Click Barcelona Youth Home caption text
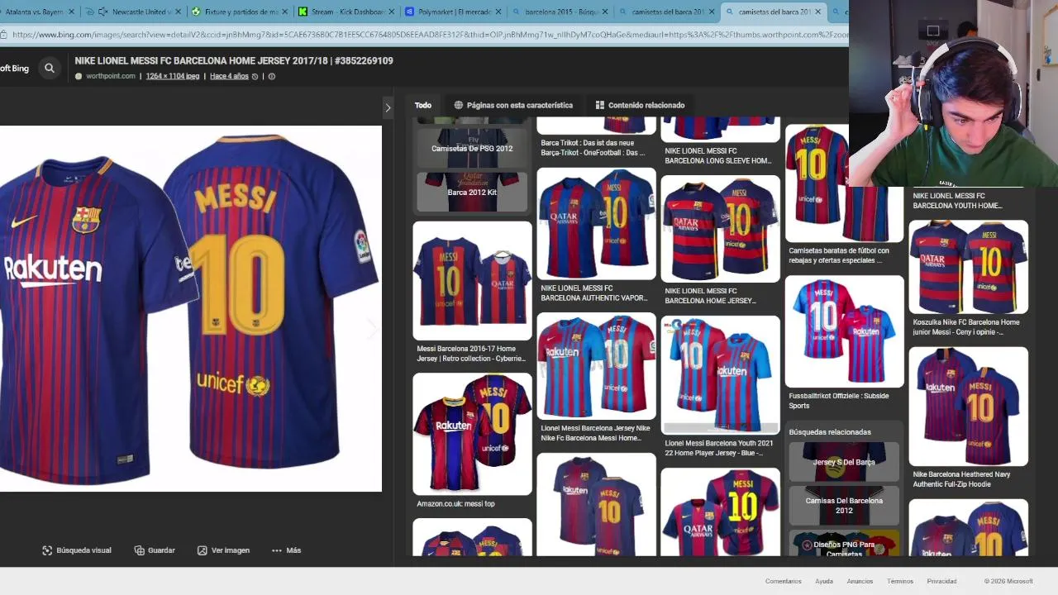1058x595 pixels. pyautogui.click(x=958, y=201)
